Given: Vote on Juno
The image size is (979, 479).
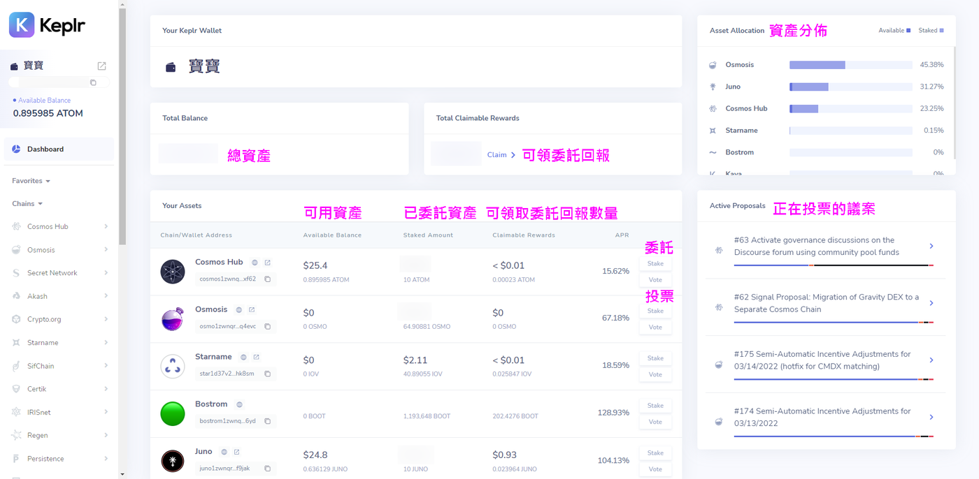Looking at the screenshot, I should pyautogui.click(x=655, y=469).
